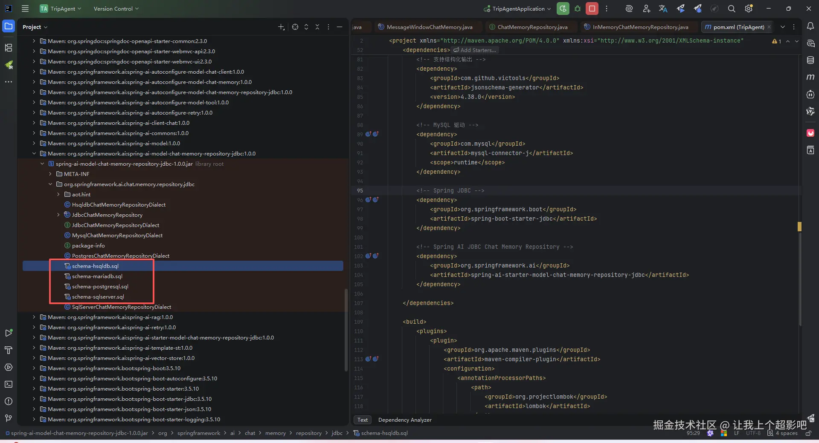819x443 pixels.
Task: Close the pom.xml editor tab
Action: (769, 27)
